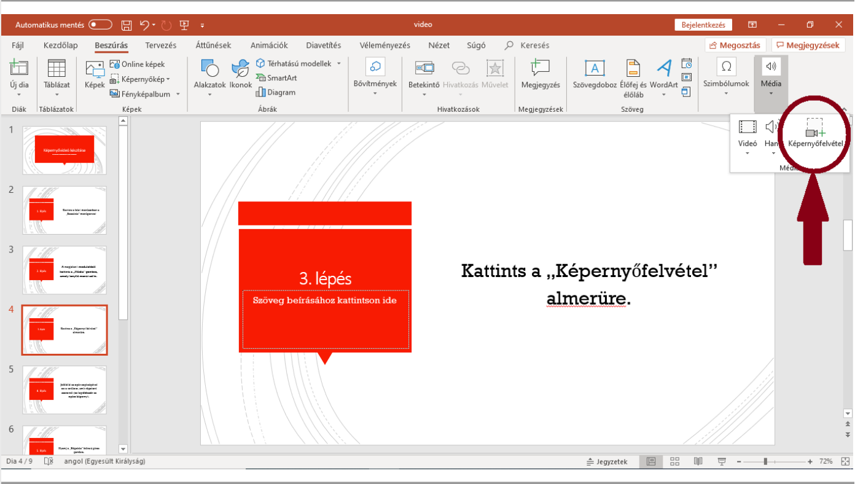The image size is (855, 484).
Task: Switch to Slide Sorter view icon
Action: [674, 461]
